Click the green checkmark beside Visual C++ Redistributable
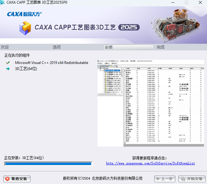The height and width of the screenshot is (184, 207). tap(8, 63)
